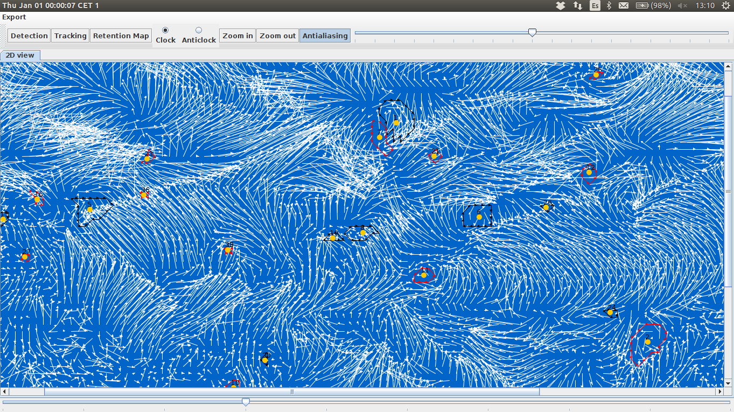Select the Anticlock radio button
734x412 pixels.
199,30
